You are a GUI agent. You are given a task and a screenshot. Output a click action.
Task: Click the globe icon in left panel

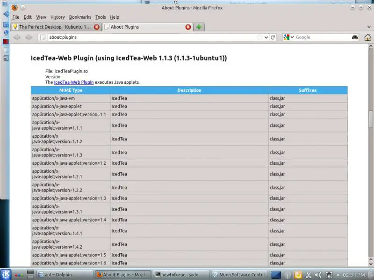(x=6, y=32)
